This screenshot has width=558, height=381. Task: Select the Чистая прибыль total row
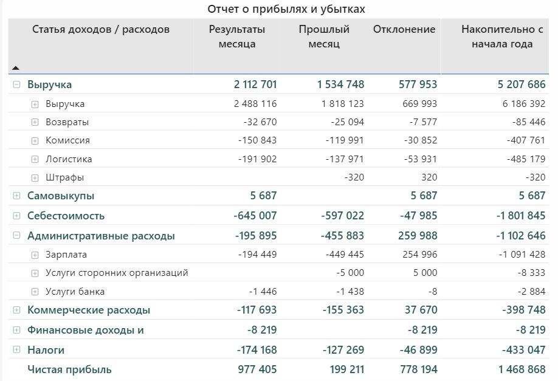point(69,369)
